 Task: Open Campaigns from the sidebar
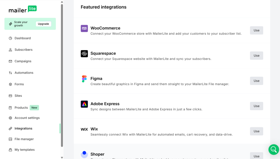click(x=23, y=61)
